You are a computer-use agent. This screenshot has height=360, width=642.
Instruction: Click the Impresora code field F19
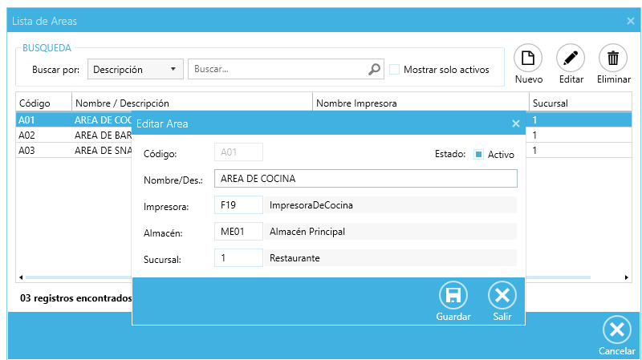[x=238, y=205]
